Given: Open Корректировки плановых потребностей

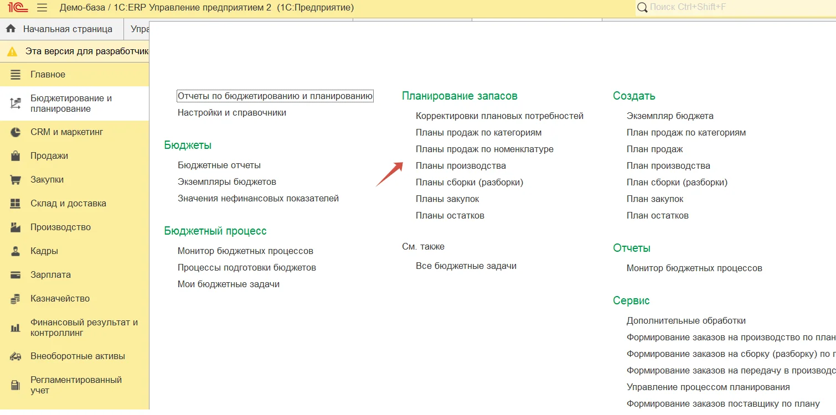Looking at the screenshot, I should pyautogui.click(x=499, y=116).
